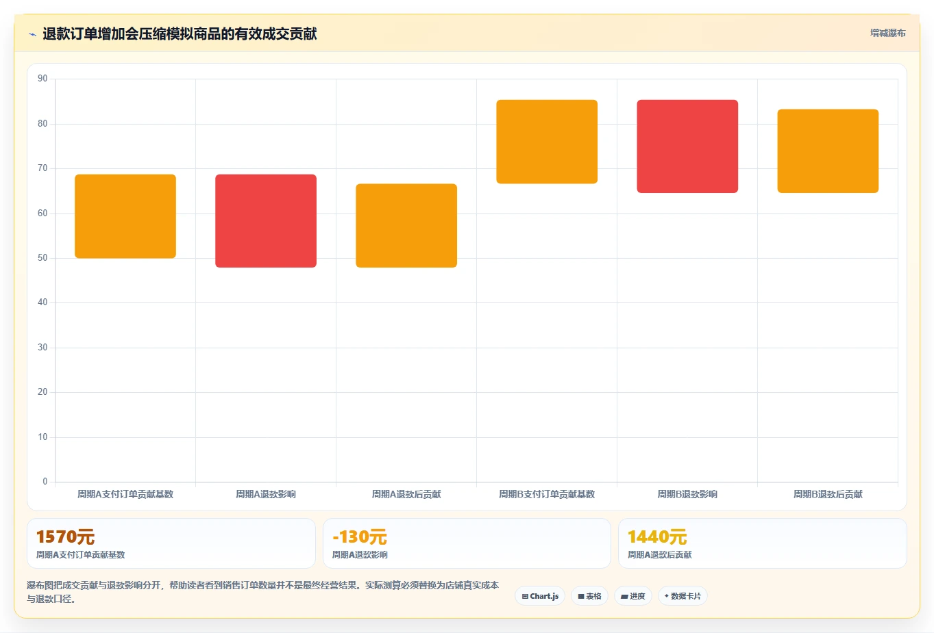Click the orange 周期B支付订单贡献基数 bar
The width and height of the screenshot is (934, 633).
pos(547,142)
